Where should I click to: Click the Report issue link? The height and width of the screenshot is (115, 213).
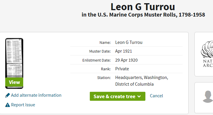23,105
